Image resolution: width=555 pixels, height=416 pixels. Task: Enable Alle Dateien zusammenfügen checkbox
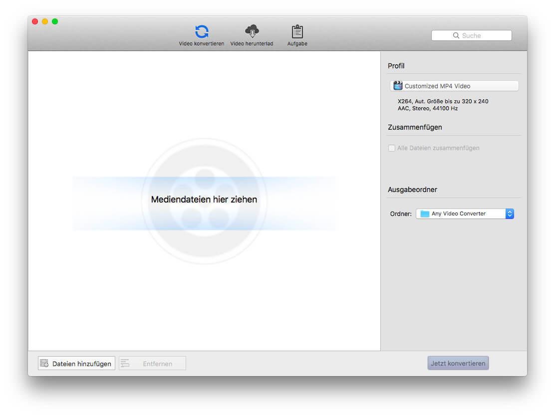click(x=391, y=148)
